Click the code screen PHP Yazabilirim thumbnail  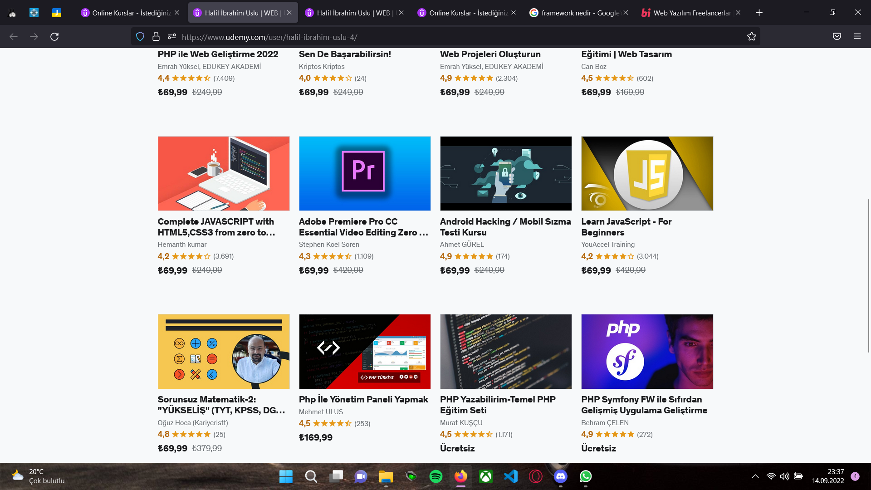click(x=506, y=352)
